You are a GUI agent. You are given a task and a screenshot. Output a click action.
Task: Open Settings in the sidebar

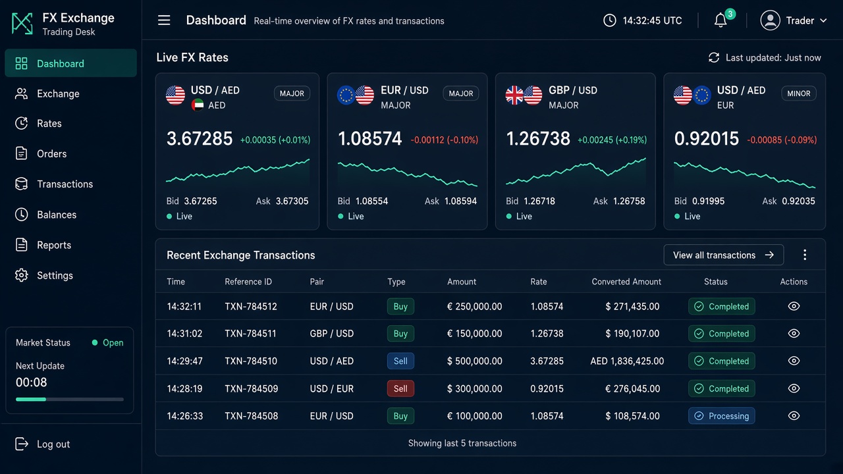pyautogui.click(x=70, y=275)
